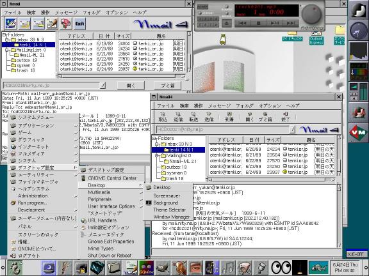Collapse the Mailinglist folder in Nmail4 window
Viewport: 369px width, 276px height.
click(x=157, y=155)
